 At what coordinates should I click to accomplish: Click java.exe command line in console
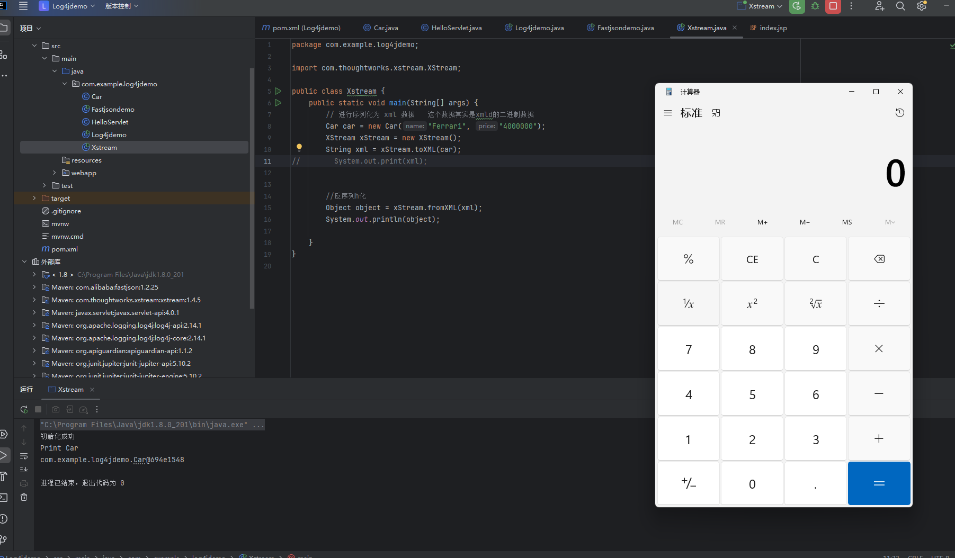tap(152, 425)
